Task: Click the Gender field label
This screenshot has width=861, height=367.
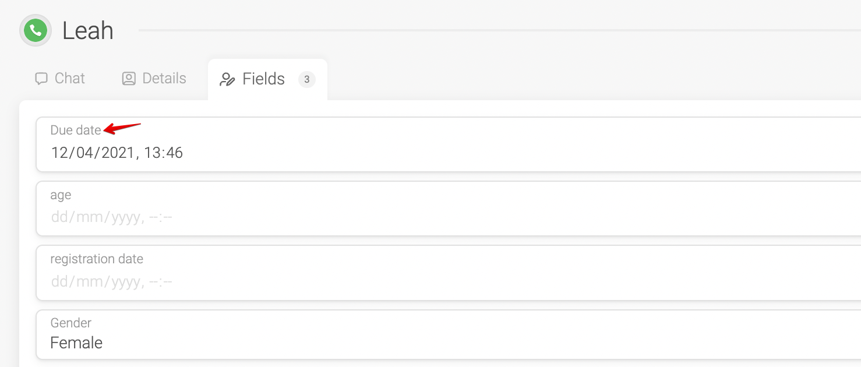Action: click(x=71, y=323)
